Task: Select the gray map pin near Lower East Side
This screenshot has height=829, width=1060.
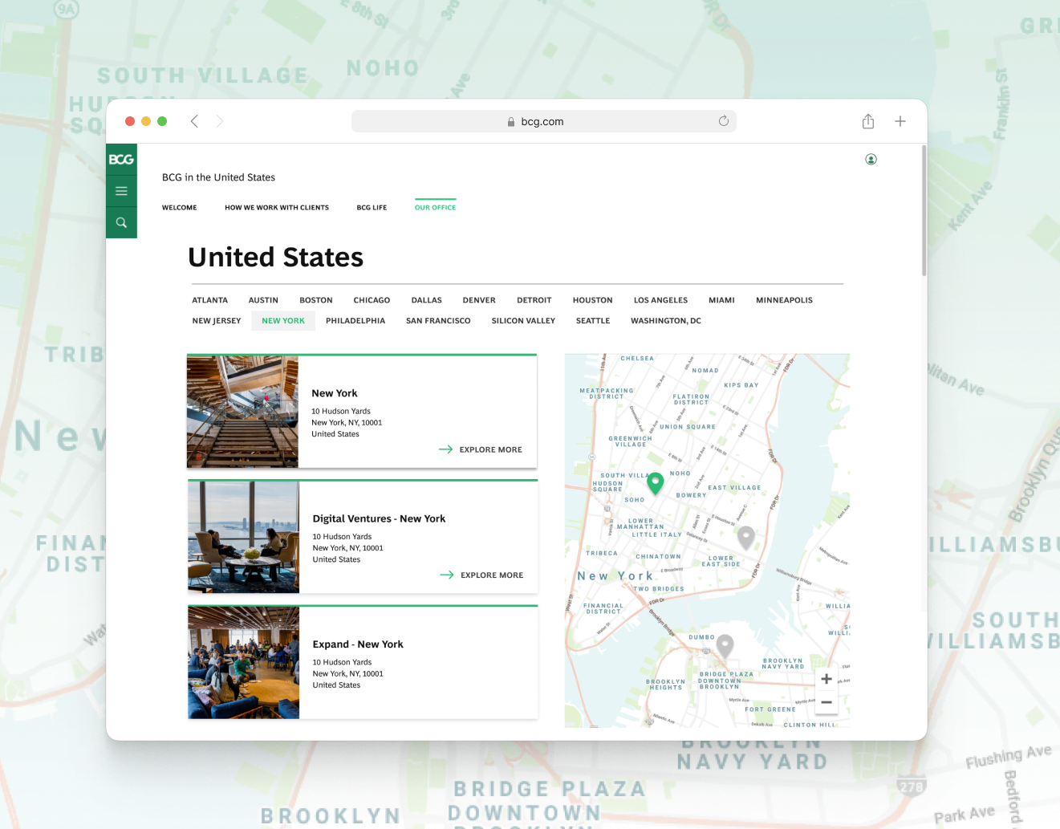Action: [x=746, y=538]
